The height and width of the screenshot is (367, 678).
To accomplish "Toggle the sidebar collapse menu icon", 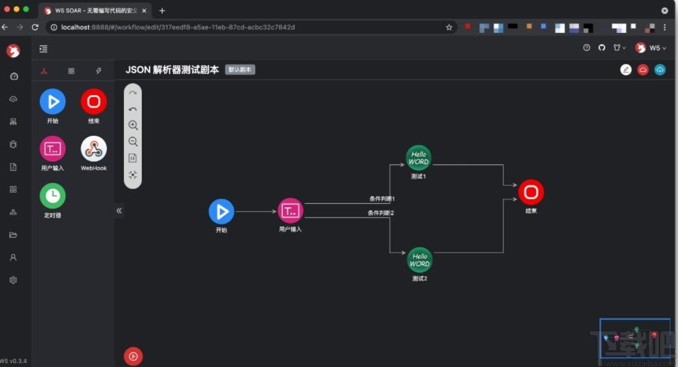I will coord(43,48).
